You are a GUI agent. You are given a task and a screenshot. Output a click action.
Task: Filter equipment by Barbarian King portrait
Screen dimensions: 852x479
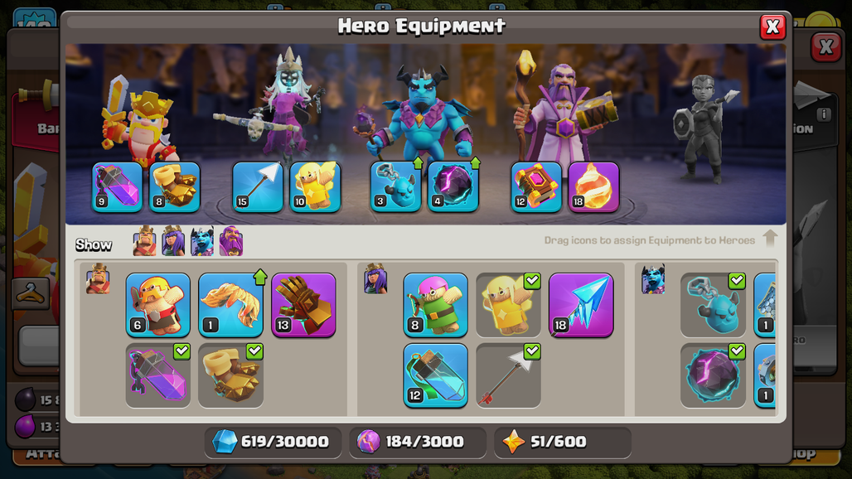[x=144, y=240]
